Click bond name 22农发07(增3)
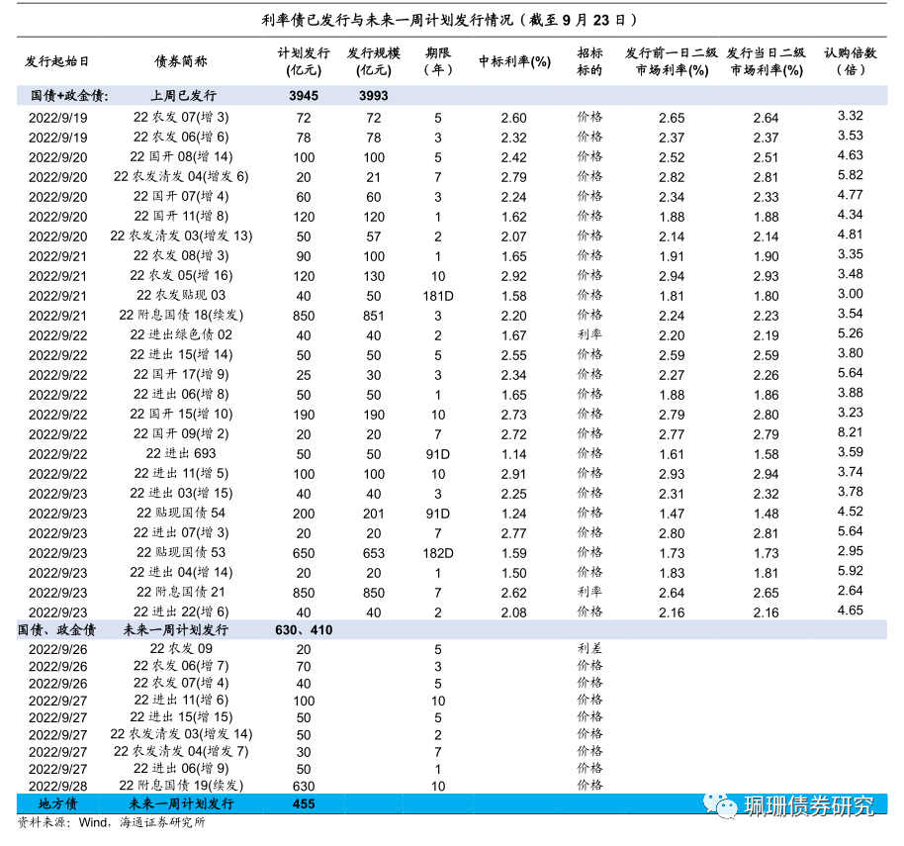This screenshot has width=904, height=846. (x=181, y=117)
